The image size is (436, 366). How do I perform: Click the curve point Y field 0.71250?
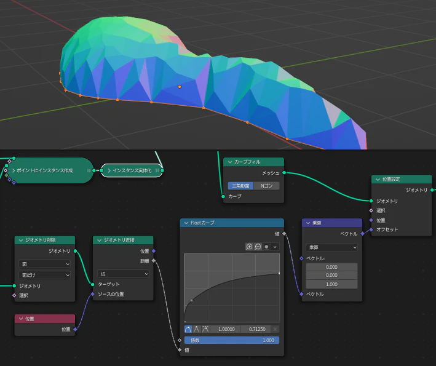pos(256,329)
